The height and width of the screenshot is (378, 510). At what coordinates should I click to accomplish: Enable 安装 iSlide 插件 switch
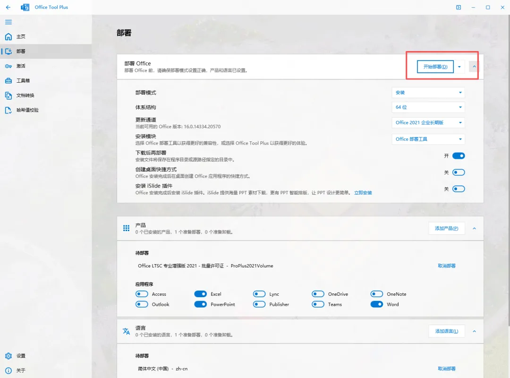(459, 189)
